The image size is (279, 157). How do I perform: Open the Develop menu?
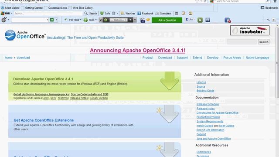[213, 58]
